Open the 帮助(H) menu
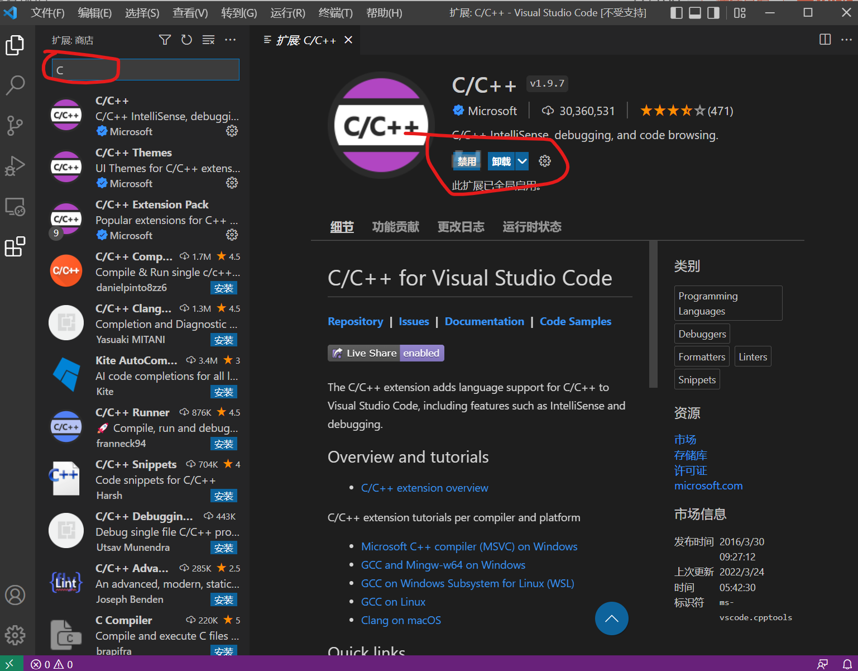The image size is (858, 671). click(384, 13)
